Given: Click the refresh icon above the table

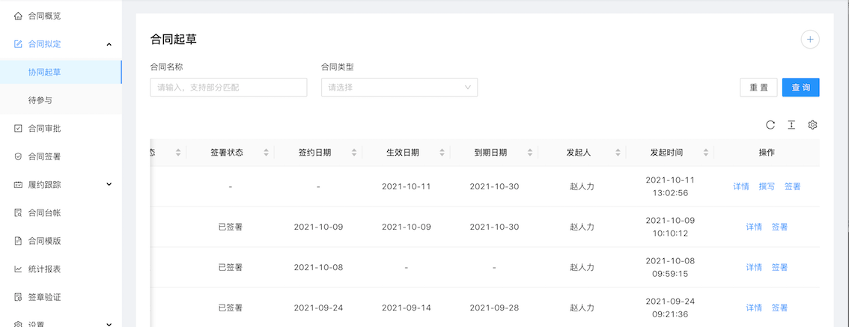Looking at the screenshot, I should tap(770, 125).
